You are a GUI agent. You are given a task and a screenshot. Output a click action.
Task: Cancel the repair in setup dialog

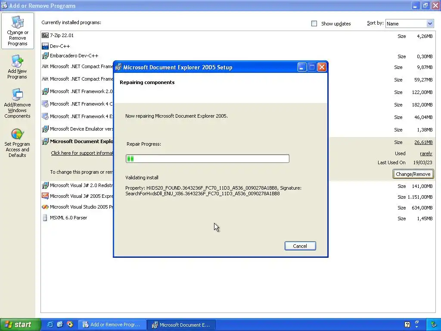pyautogui.click(x=300, y=246)
